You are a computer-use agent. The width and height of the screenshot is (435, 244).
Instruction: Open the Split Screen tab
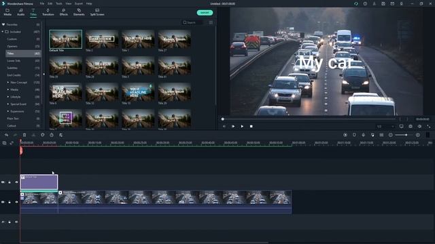tap(97, 12)
